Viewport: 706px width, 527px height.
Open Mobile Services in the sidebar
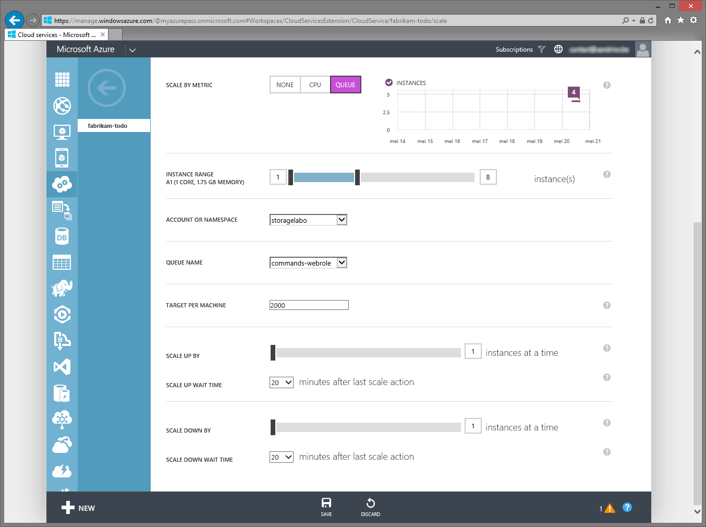coord(62,158)
